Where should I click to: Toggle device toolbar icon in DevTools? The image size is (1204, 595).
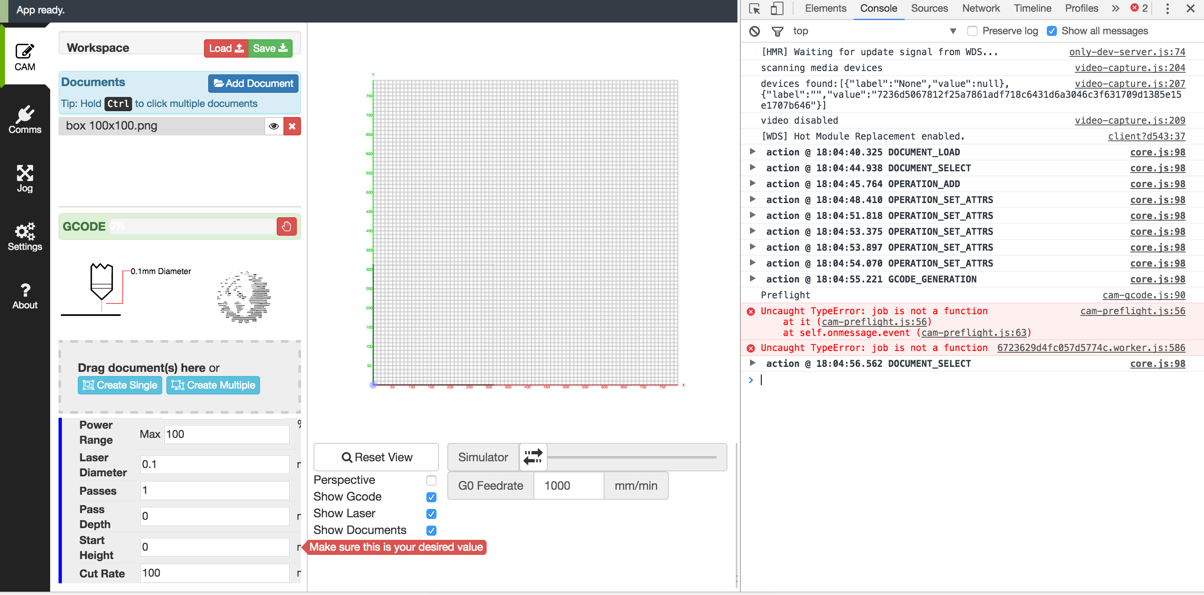coord(777,8)
